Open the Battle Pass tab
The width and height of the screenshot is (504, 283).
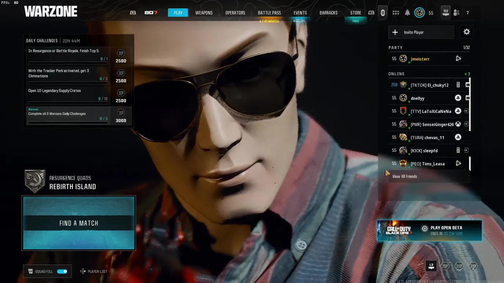pos(269,13)
